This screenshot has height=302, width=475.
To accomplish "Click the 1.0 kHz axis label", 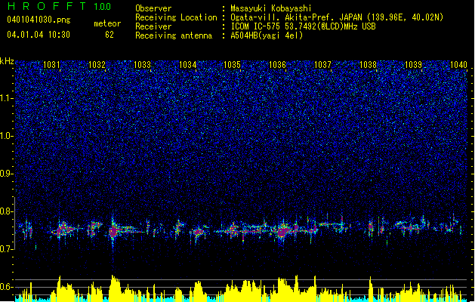I will coord(7,136).
